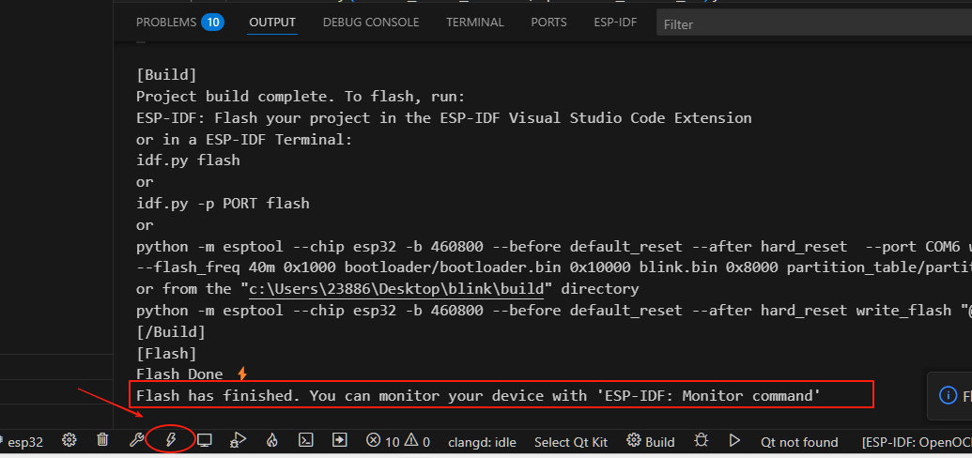Click the info notification icon at right edge
Screen dimensions: 972x458
pyautogui.click(x=948, y=395)
